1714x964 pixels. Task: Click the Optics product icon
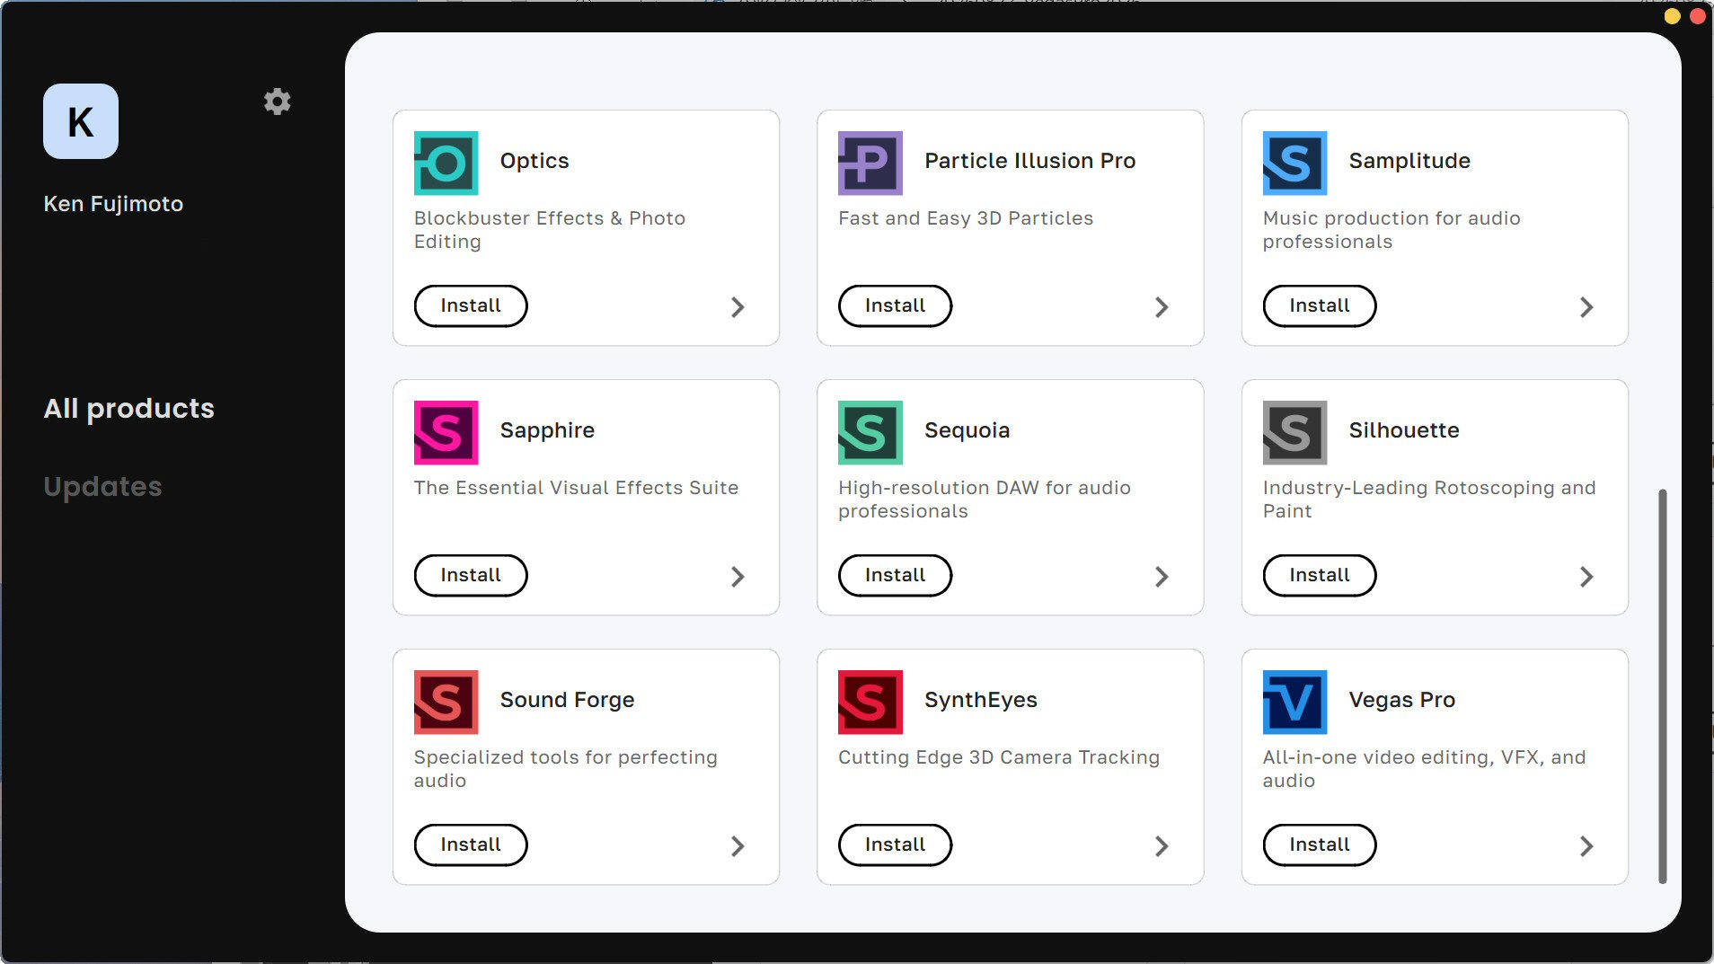point(446,164)
